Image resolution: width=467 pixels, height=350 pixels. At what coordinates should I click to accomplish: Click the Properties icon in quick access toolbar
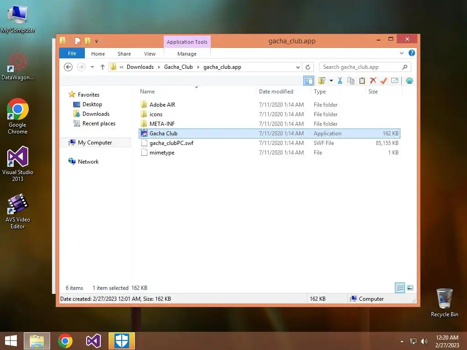tap(78, 41)
